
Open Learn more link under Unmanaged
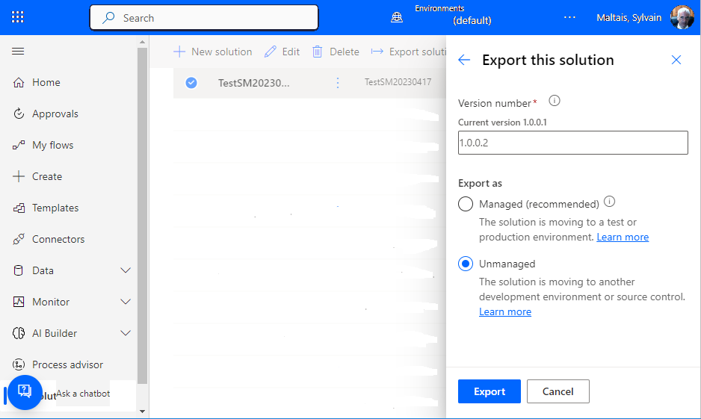point(504,312)
